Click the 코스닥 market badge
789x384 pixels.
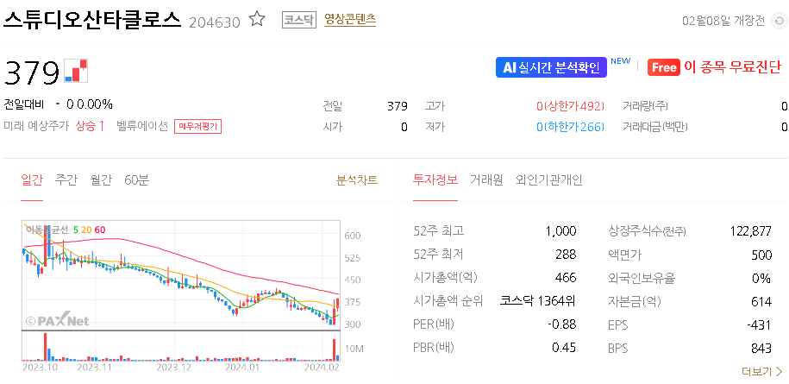298,20
